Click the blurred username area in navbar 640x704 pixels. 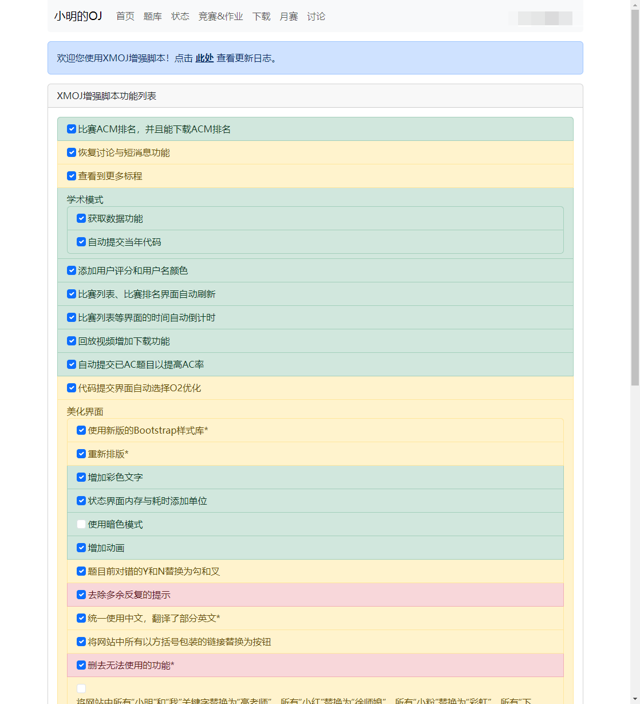[x=540, y=18]
